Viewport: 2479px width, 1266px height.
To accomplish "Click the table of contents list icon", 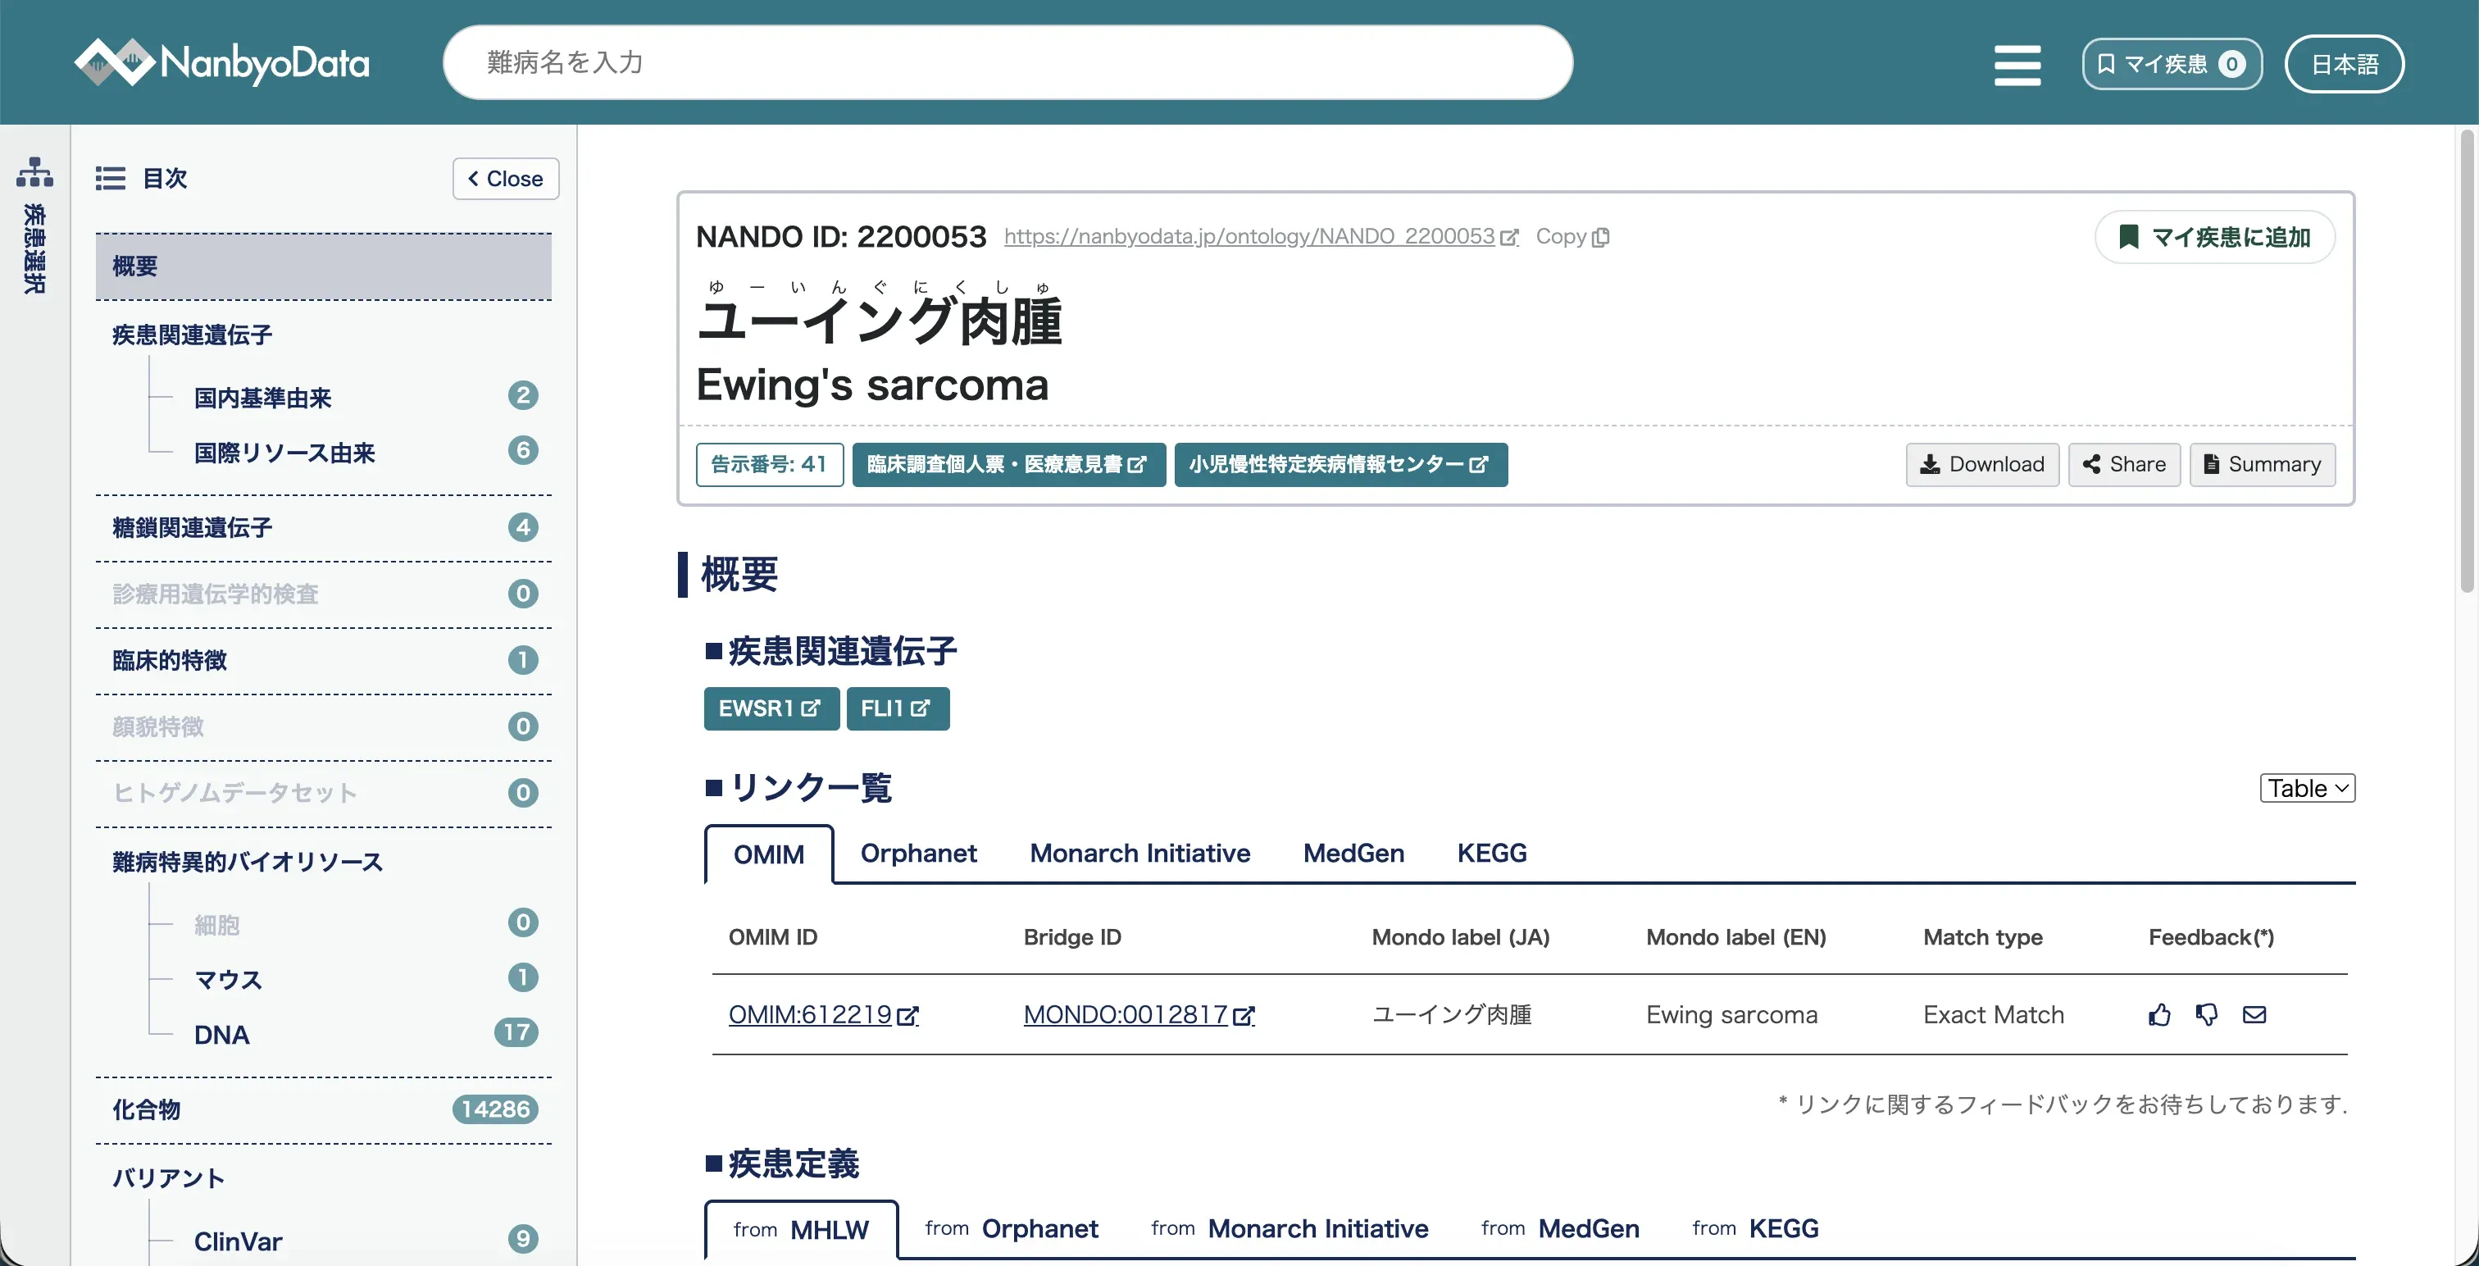I will tap(111, 178).
